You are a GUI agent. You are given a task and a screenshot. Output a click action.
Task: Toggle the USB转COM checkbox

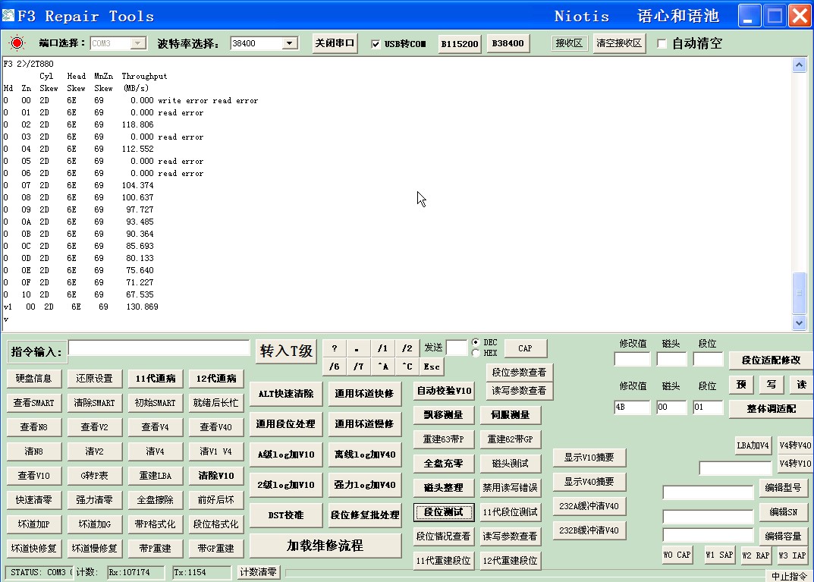click(x=376, y=44)
